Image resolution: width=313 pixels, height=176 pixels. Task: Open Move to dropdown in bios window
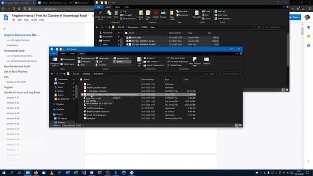coord(141,15)
